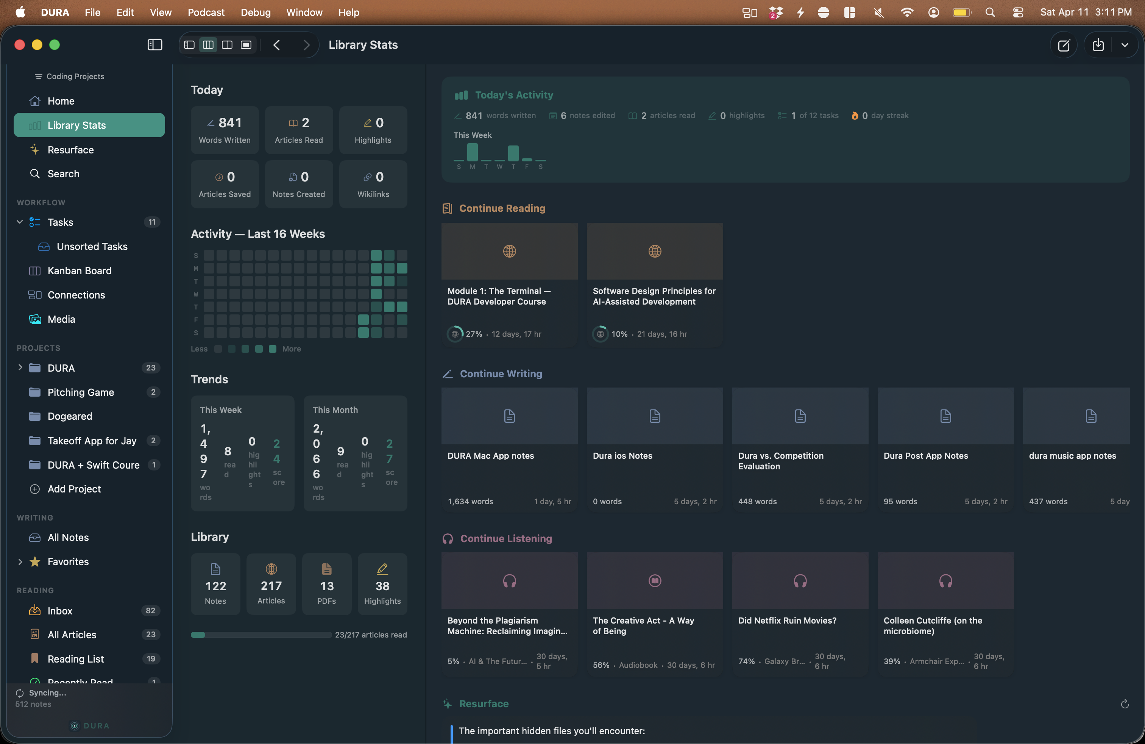This screenshot has height=744, width=1145.
Task: Select the three-column layout icon
Action: 208,45
